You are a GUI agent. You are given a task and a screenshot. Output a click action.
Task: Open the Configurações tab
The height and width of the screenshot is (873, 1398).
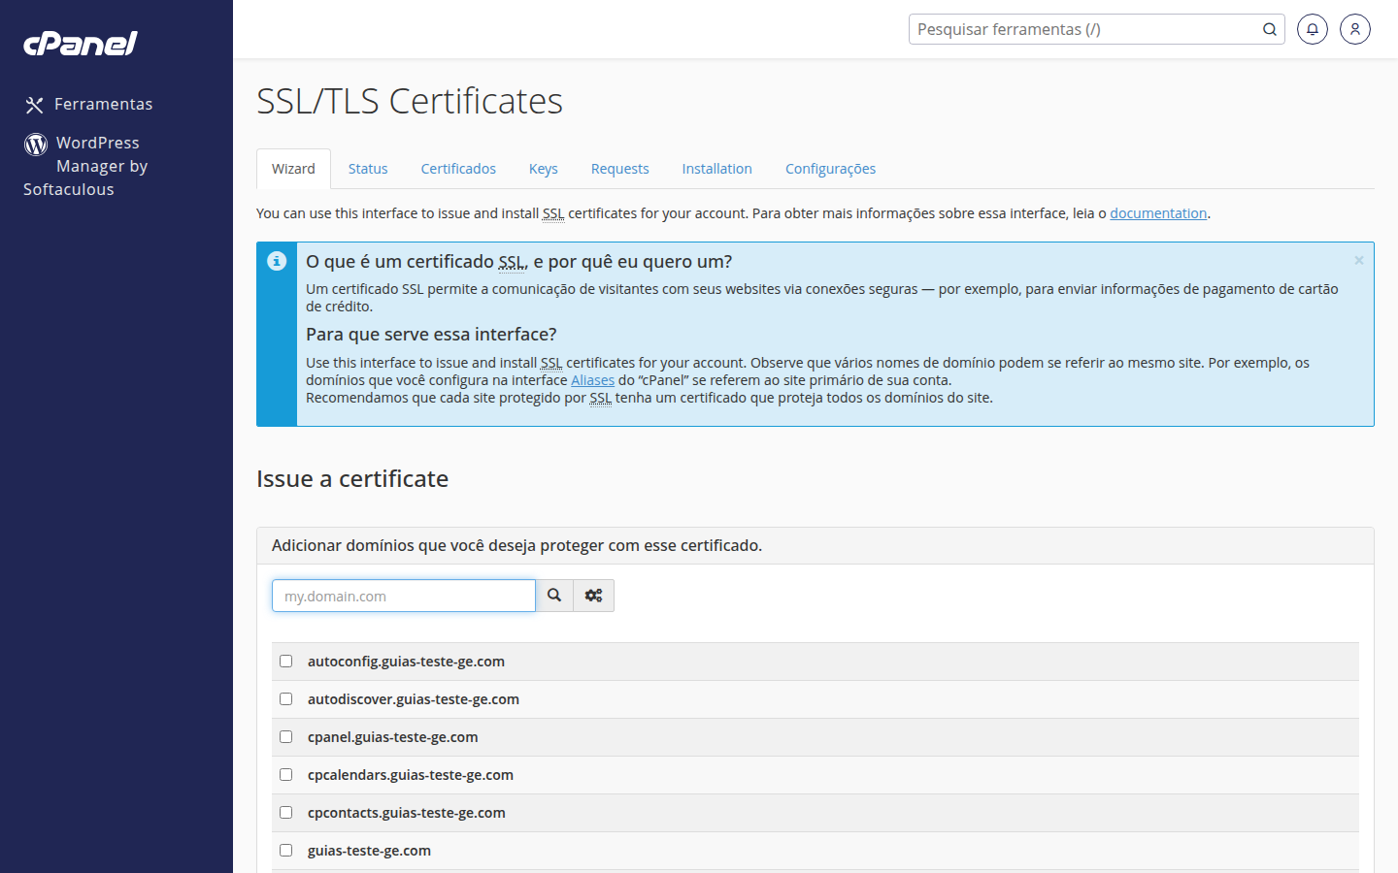click(831, 169)
